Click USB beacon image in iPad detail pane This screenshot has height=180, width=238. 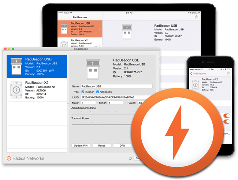[127, 32]
